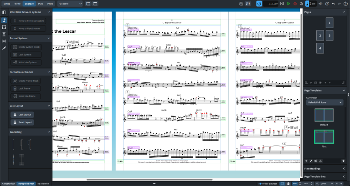Enable Concert Pitch in status bar
Viewport: 350px width, 186px height.
pos(9,184)
